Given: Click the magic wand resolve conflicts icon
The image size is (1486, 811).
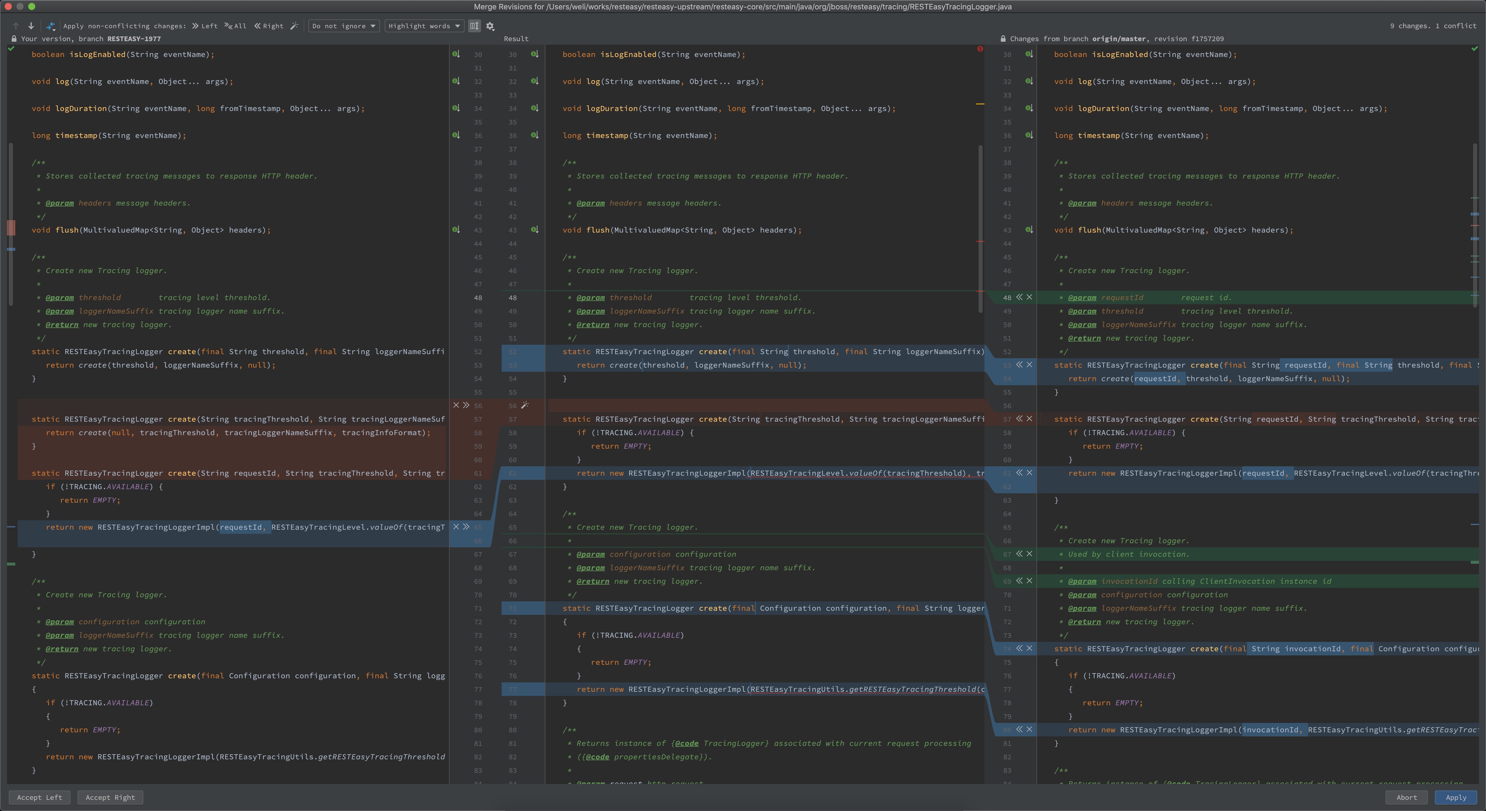Looking at the screenshot, I should coord(294,26).
